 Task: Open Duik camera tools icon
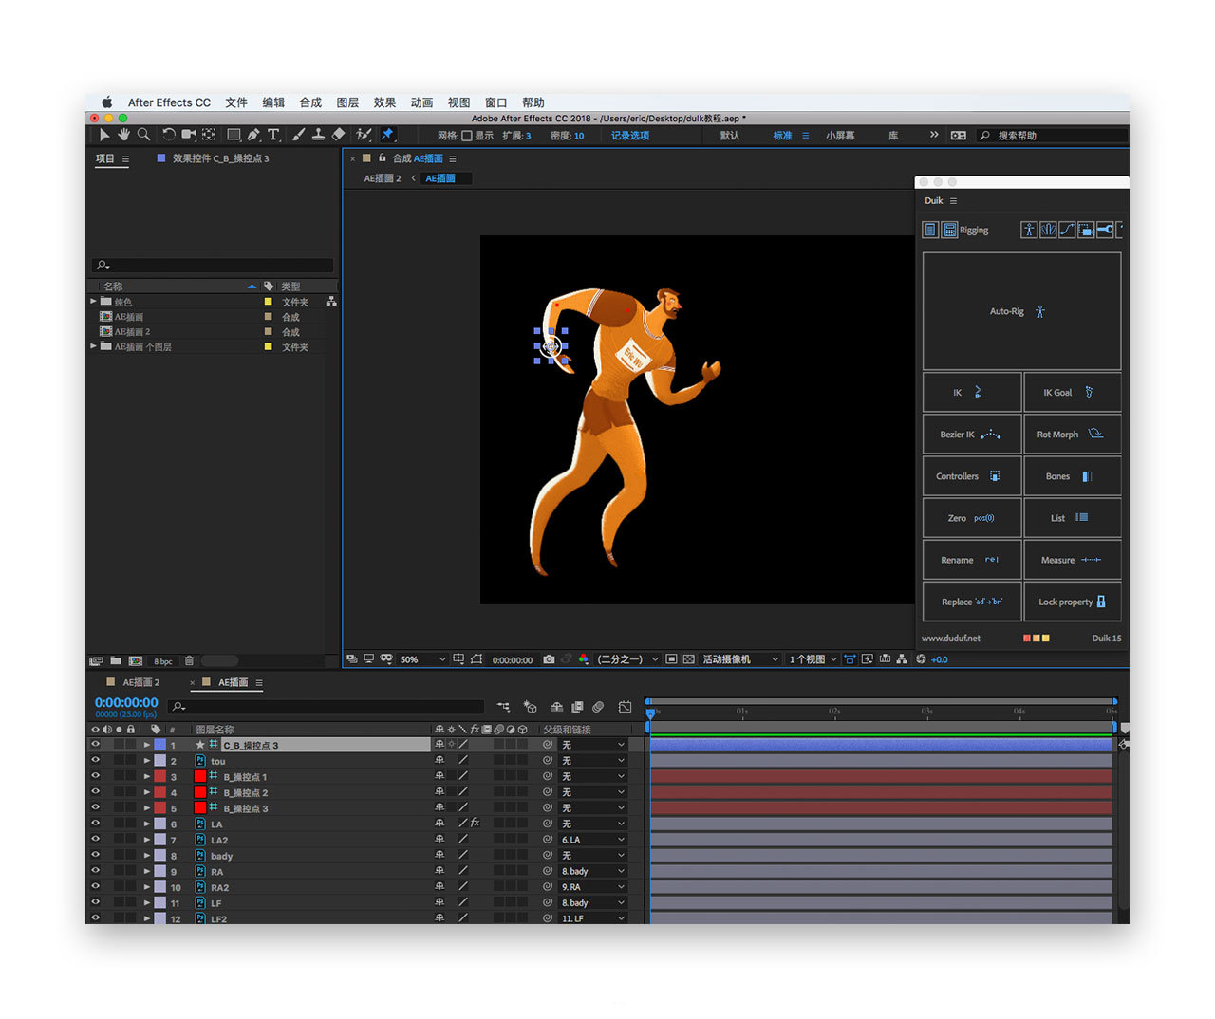point(1086,230)
